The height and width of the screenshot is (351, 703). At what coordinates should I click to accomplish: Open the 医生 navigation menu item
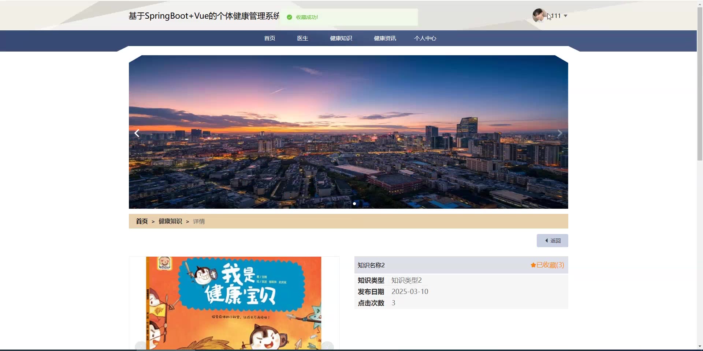click(302, 38)
